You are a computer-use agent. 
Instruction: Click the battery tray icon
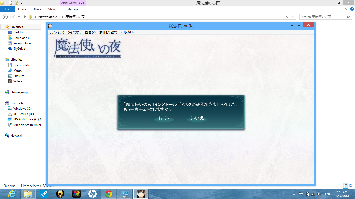[x=308, y=194]
